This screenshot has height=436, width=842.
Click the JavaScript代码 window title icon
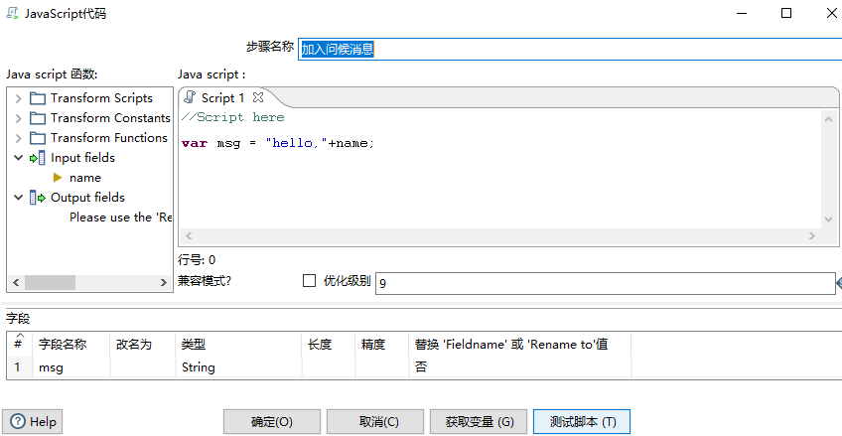click(x=12, y=14)
